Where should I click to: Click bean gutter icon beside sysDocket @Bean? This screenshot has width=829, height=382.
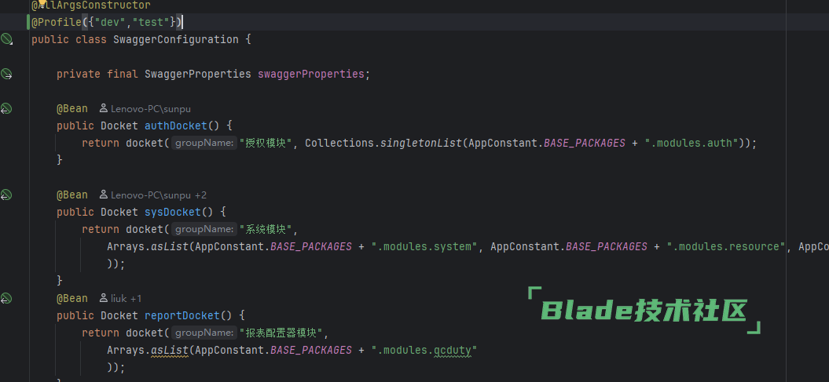[x=6, y=195]
